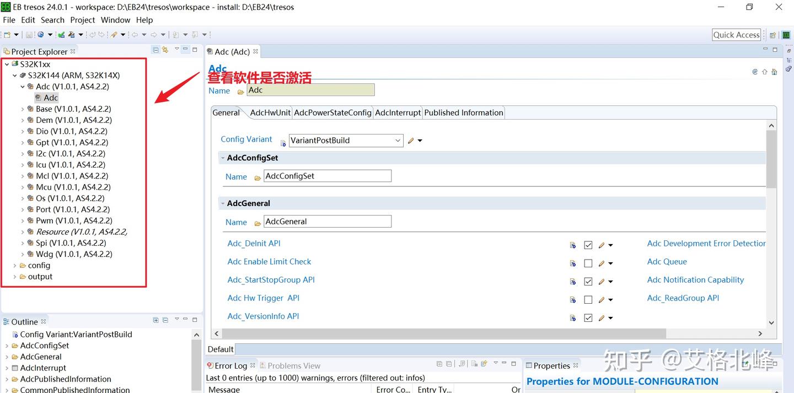
Task: Click the Generate project hammer icon
Action: (x=71, y=35)
